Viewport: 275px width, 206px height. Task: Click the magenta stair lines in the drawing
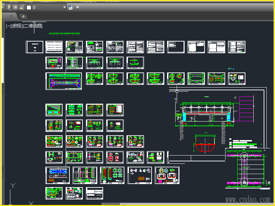tap(246, 108)
